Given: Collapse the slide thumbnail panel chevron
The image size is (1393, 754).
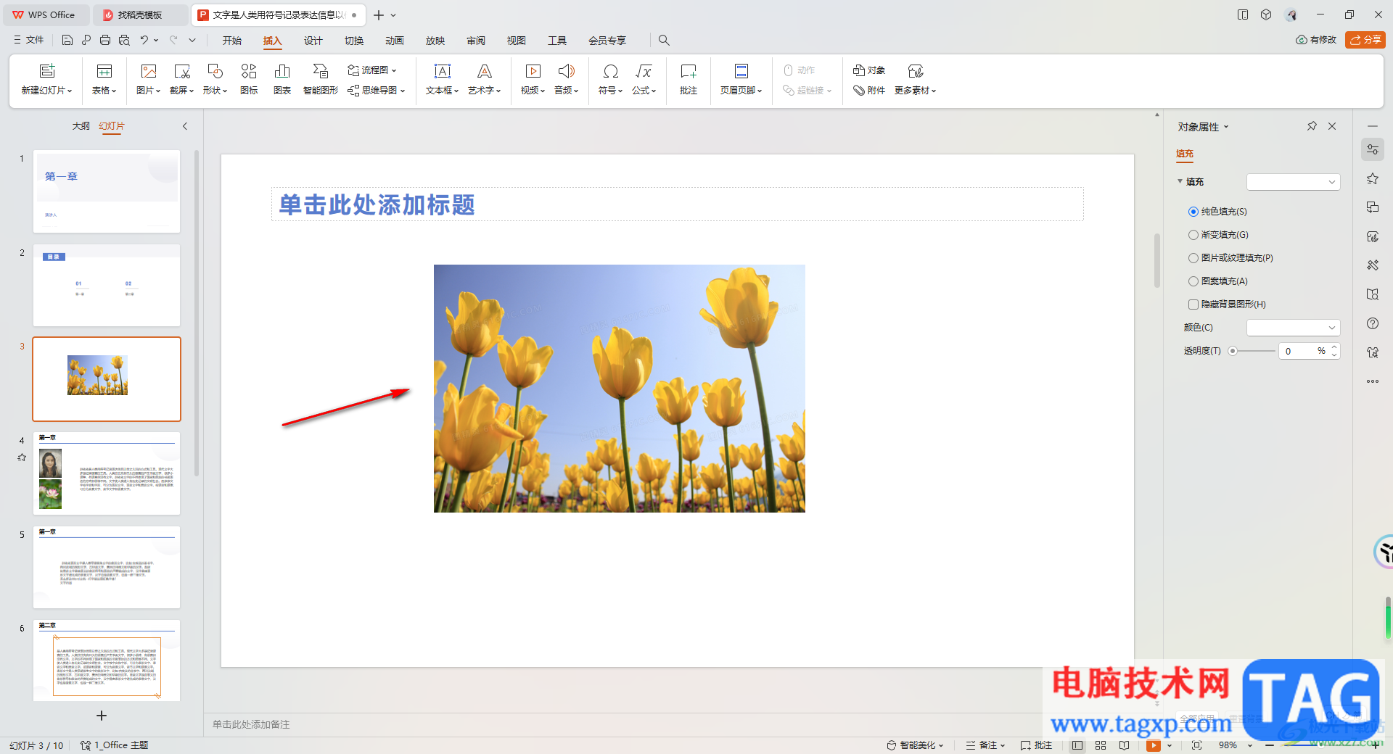Looking at the screenshot, I should [185, 126].
